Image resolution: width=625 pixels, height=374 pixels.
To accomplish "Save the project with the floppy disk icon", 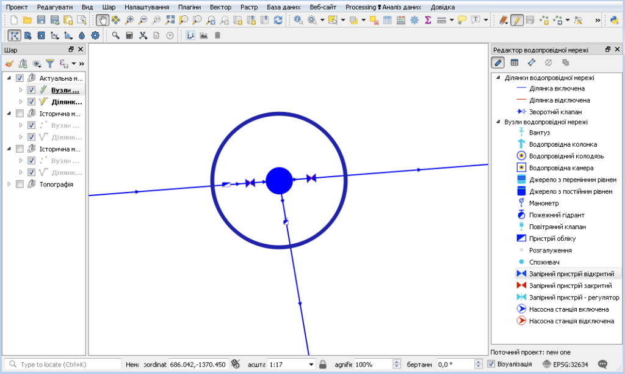I will pyautogui.click(x=41, y=20).
